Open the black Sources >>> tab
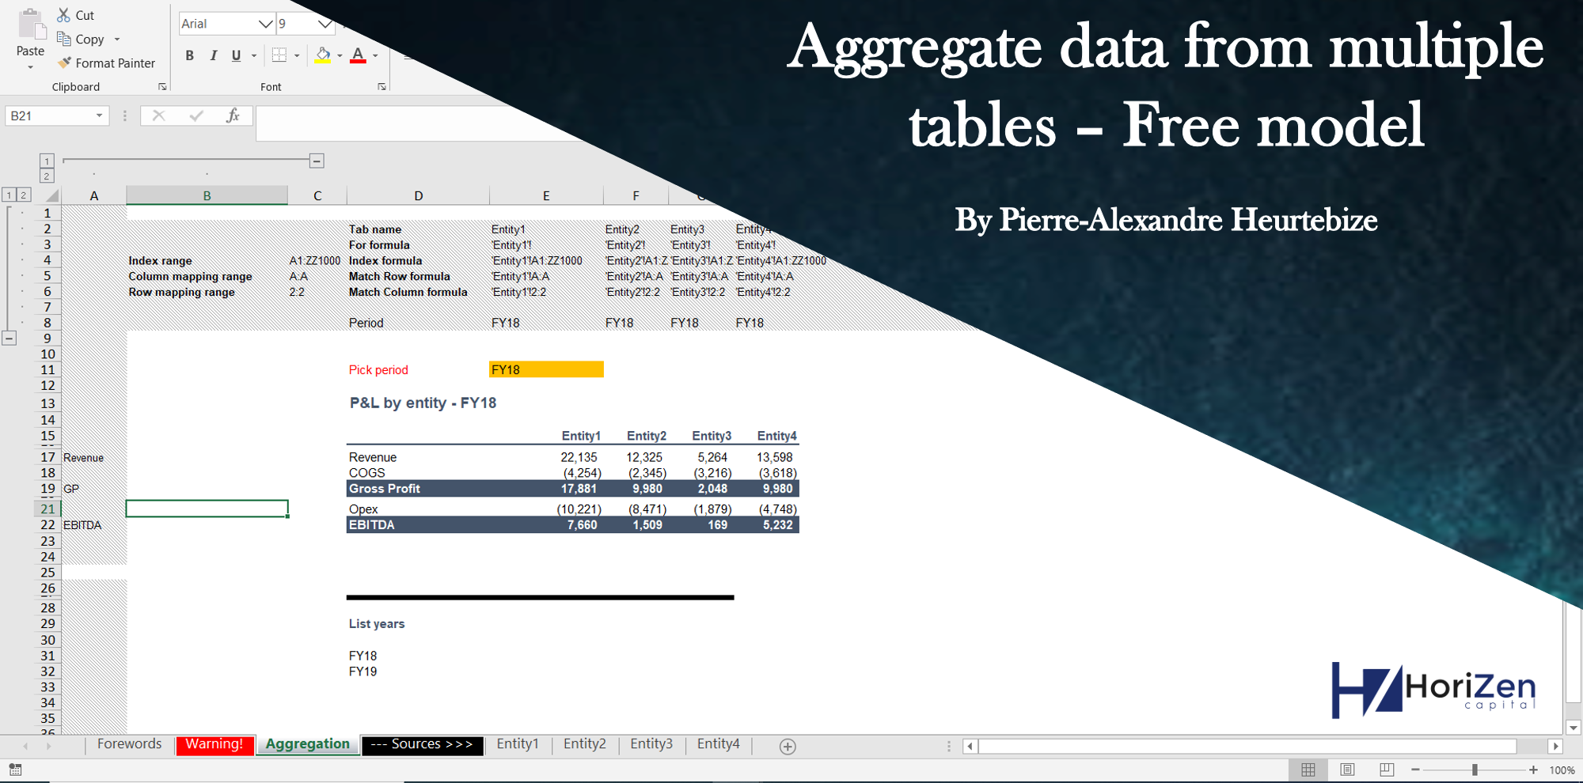The width and height of the screenshot is (1583, 783). tap(422, 744)
